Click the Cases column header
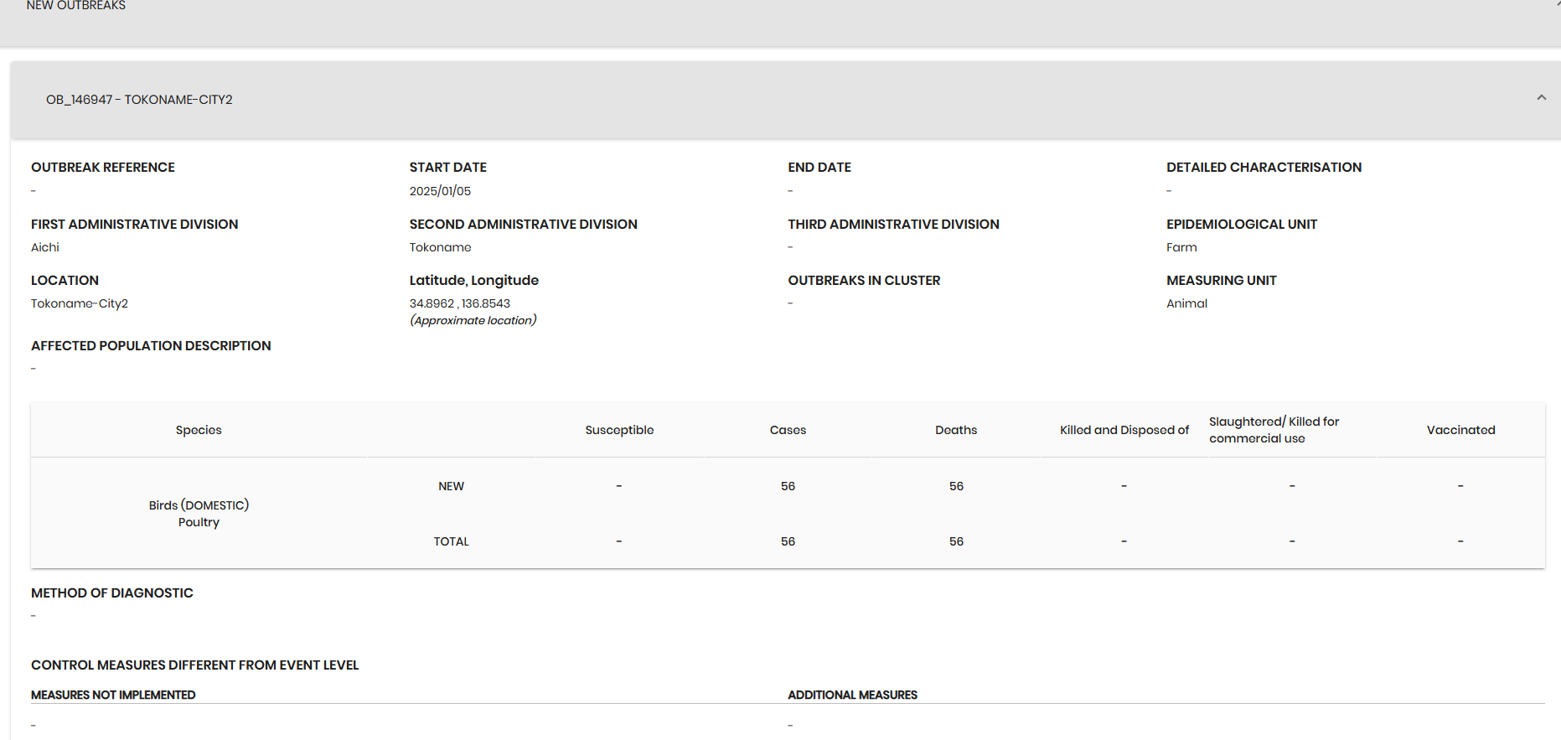Viewport: 1561px width, 740px height. 788,430
